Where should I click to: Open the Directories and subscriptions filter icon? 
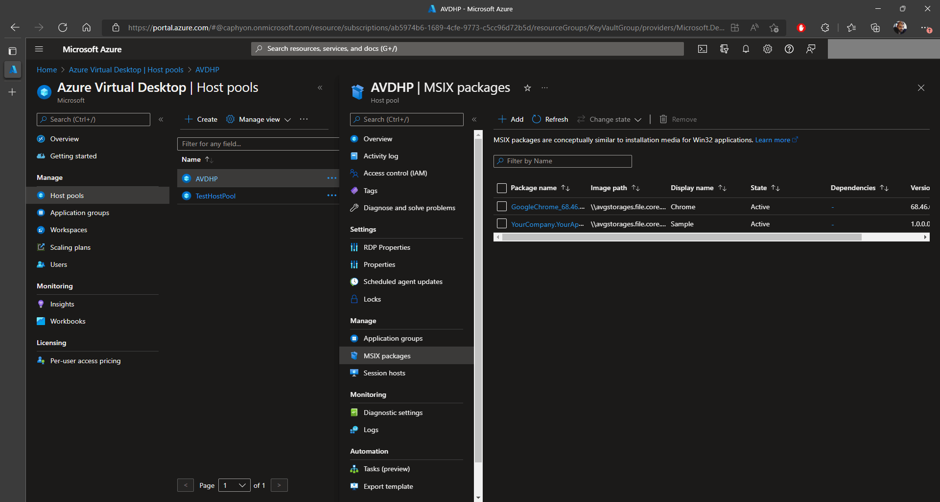tap(724, 49)
